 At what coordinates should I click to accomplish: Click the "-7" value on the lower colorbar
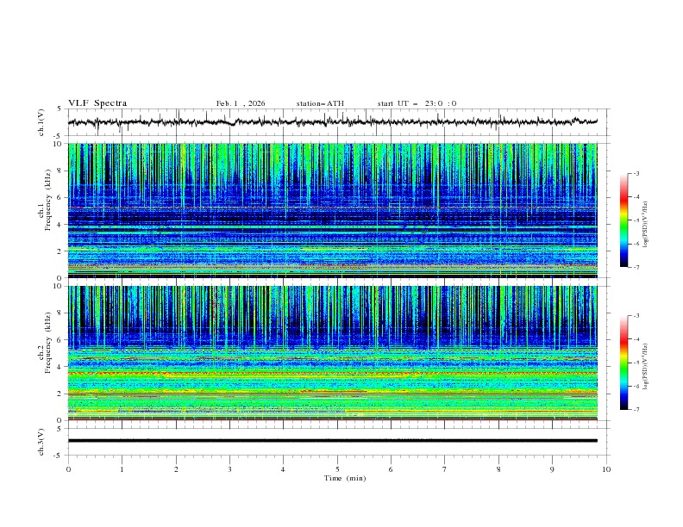tap(636, 409)
